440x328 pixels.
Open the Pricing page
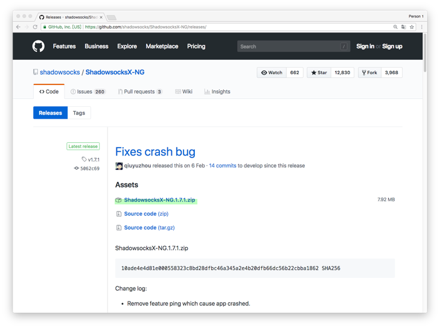click(x=196, y=46)
